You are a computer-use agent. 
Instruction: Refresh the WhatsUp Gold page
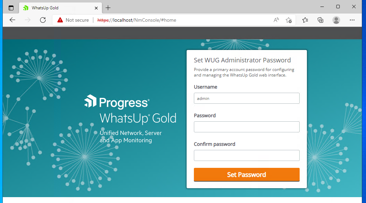[43, 20]
